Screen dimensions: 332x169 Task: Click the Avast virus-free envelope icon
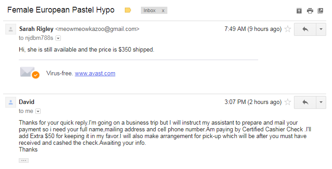30,72
